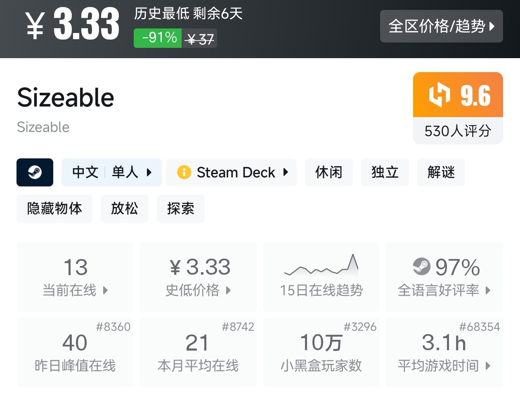Viewport: 520px width, 398px height.
Task: Click the Steam icon beside the 97% rating
Action: 421,266
